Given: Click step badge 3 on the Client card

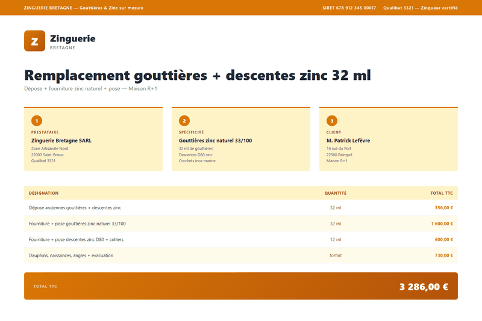Looking at the screenshot, I should click(x=332, y=121).
